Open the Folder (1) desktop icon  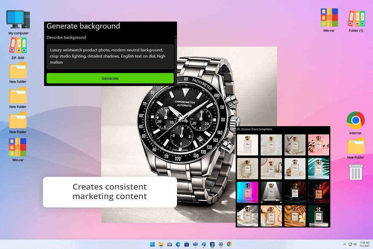pyautogui.click(x=356, y=21)
